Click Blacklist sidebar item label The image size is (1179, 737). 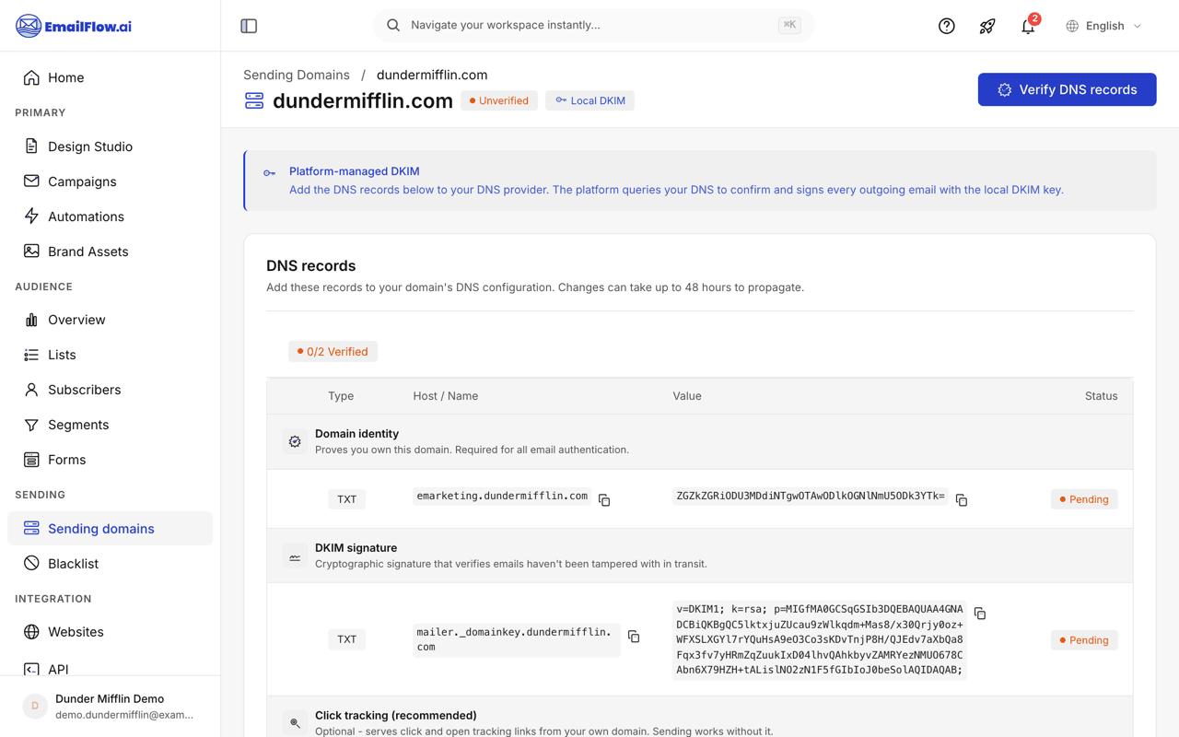(73, 564)
